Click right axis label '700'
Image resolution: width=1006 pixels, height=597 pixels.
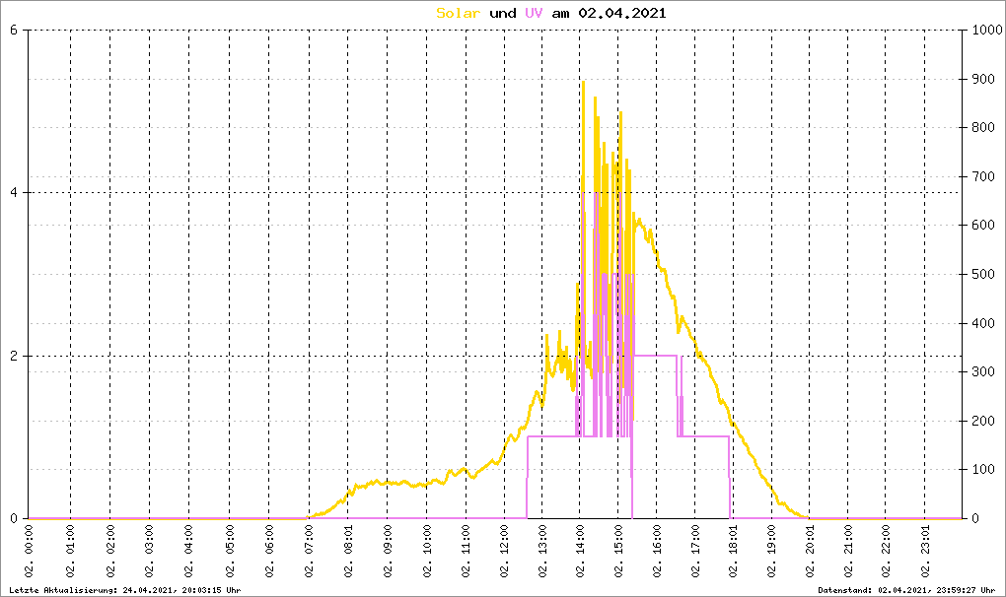point(983,176)
